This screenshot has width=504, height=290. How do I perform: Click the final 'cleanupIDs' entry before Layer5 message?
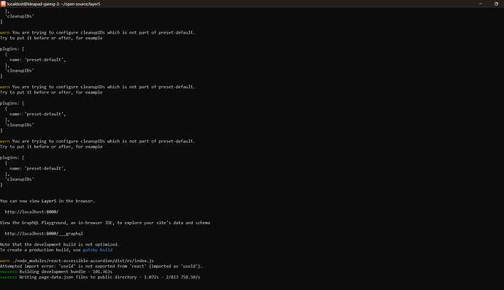point(19,180)
